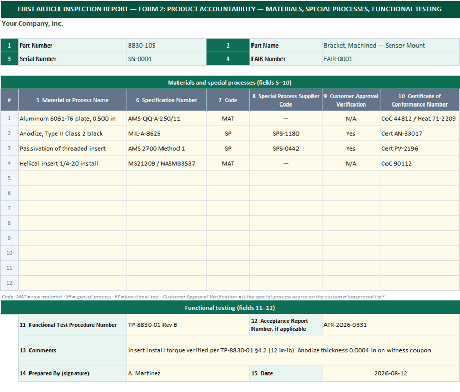Select the 'Materials and special processes' section header
This screenshot has width=460, height=392.
(x=230, y=83)
